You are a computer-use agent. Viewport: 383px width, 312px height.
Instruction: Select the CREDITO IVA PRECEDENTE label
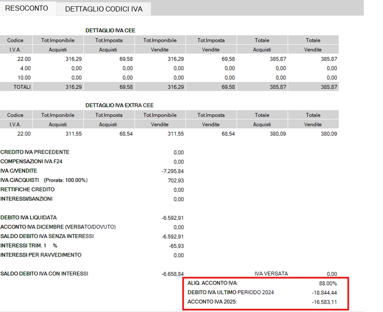tap(35, 152)
